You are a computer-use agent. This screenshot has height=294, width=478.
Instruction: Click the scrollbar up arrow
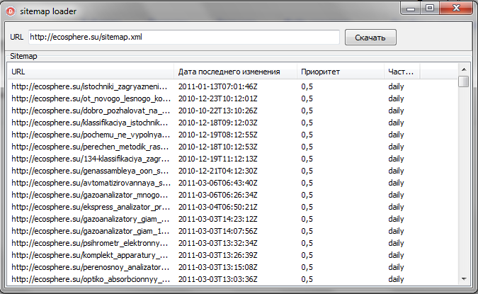464,69
